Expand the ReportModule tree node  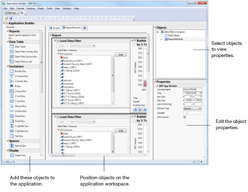coord(162,39)
